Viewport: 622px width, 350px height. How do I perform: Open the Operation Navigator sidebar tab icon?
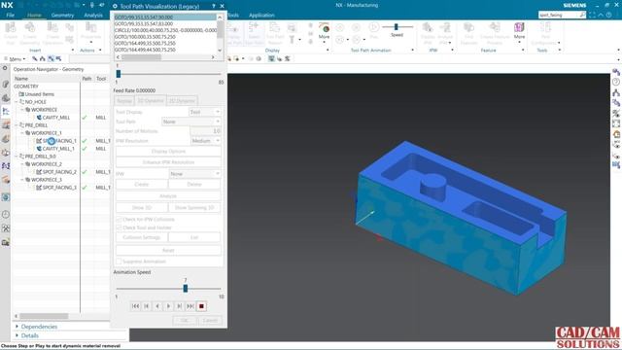tap(6, 112)
